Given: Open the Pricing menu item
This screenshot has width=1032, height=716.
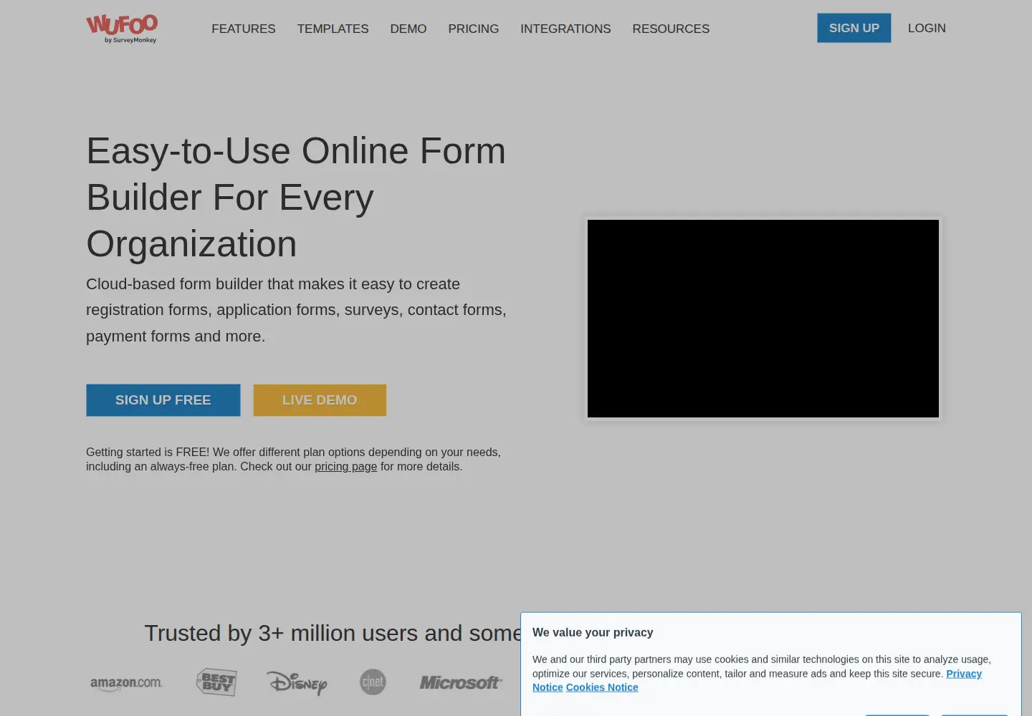Looking at the screenshot, I should [474, 29].
